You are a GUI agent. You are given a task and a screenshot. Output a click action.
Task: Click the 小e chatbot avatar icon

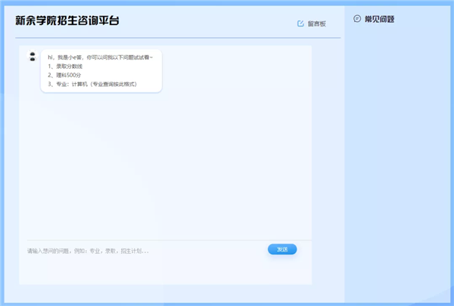[32, 57]
